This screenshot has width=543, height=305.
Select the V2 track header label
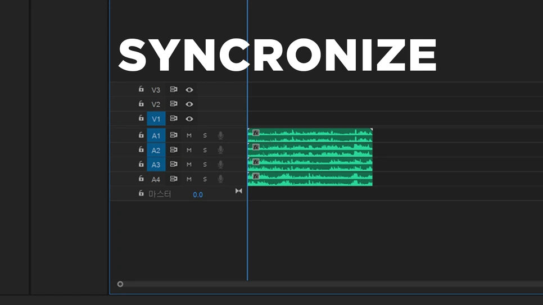click(x=156, y=104)
